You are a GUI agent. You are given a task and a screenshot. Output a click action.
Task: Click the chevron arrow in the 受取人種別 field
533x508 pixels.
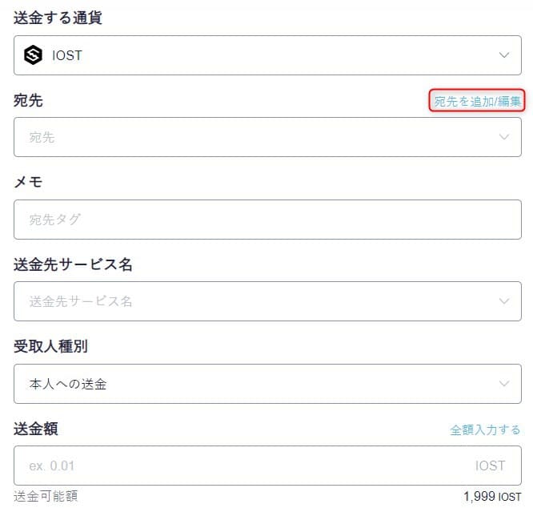[x=503, y=384]
